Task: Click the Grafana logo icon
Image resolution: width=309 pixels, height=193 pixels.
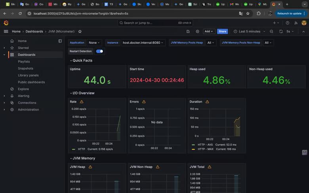Action: pyautogui.click(x=6, y=23)
